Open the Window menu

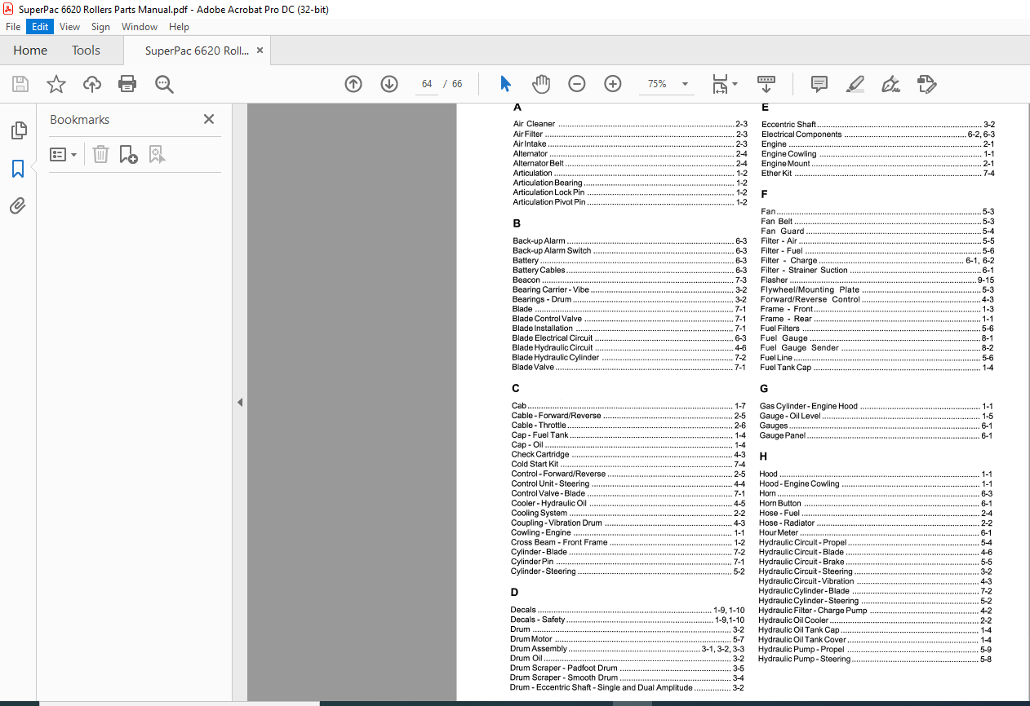[x=140, y=27]
